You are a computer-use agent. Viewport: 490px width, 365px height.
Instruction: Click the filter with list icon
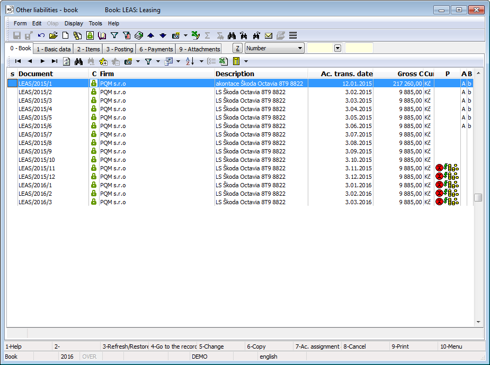click(127, 35)
